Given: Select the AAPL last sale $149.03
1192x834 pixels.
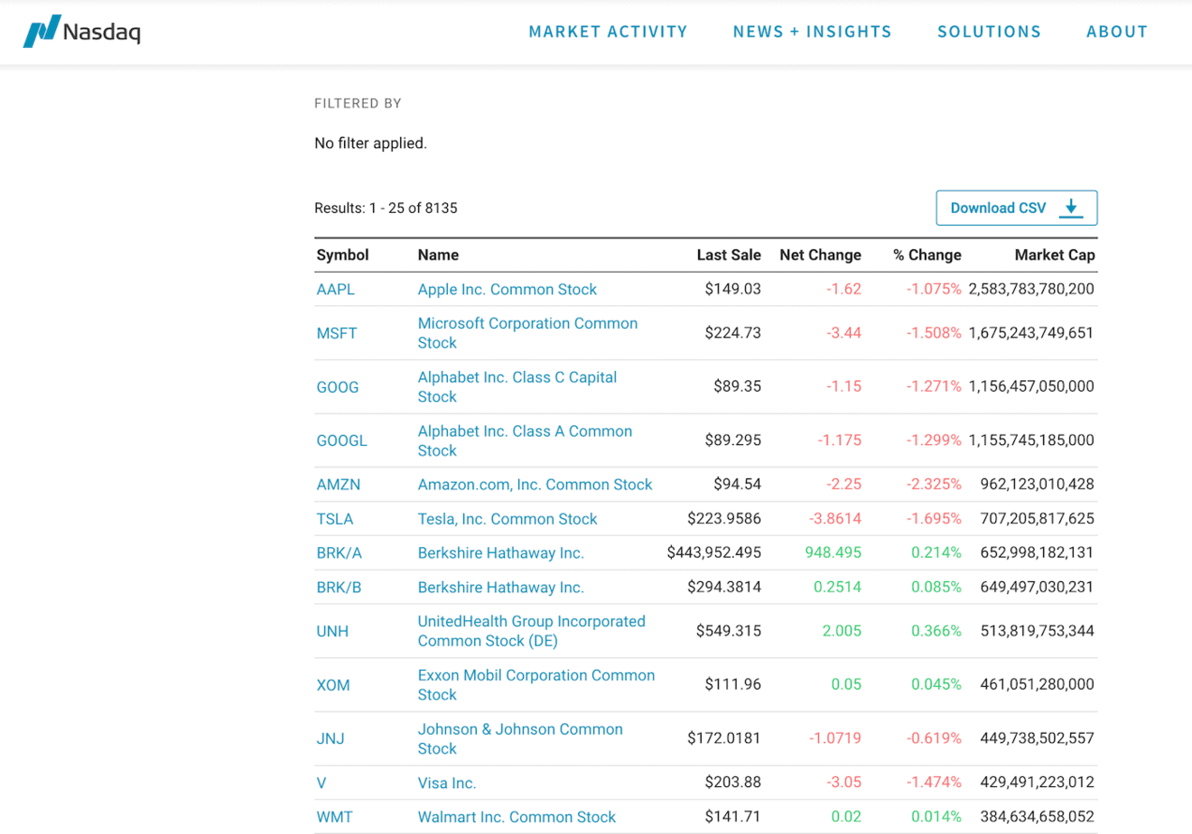Looking at the screenshot, I should [732, 289].
